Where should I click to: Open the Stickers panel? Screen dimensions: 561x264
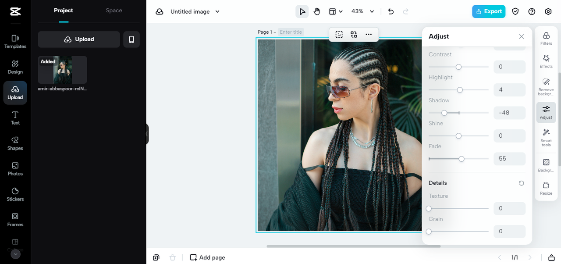pos(15,194)
